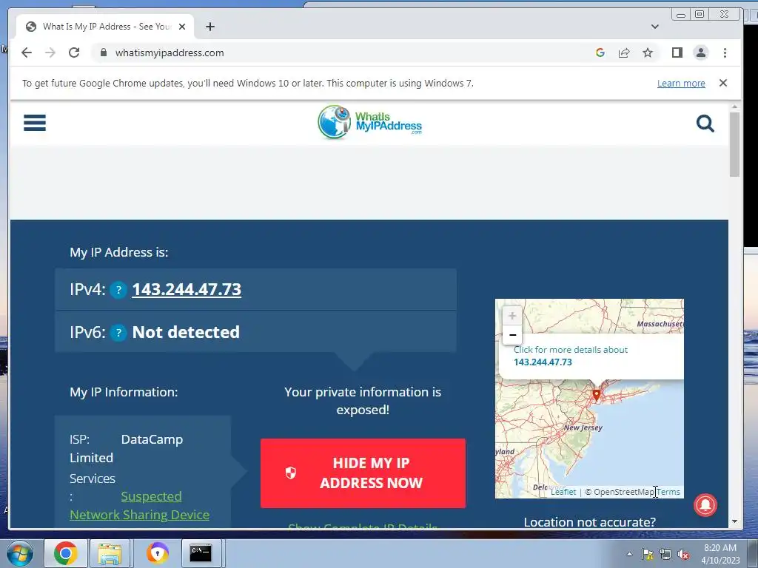The image size is (758, 568).
Task: Click the share page icon
Action: pos(624,53)
